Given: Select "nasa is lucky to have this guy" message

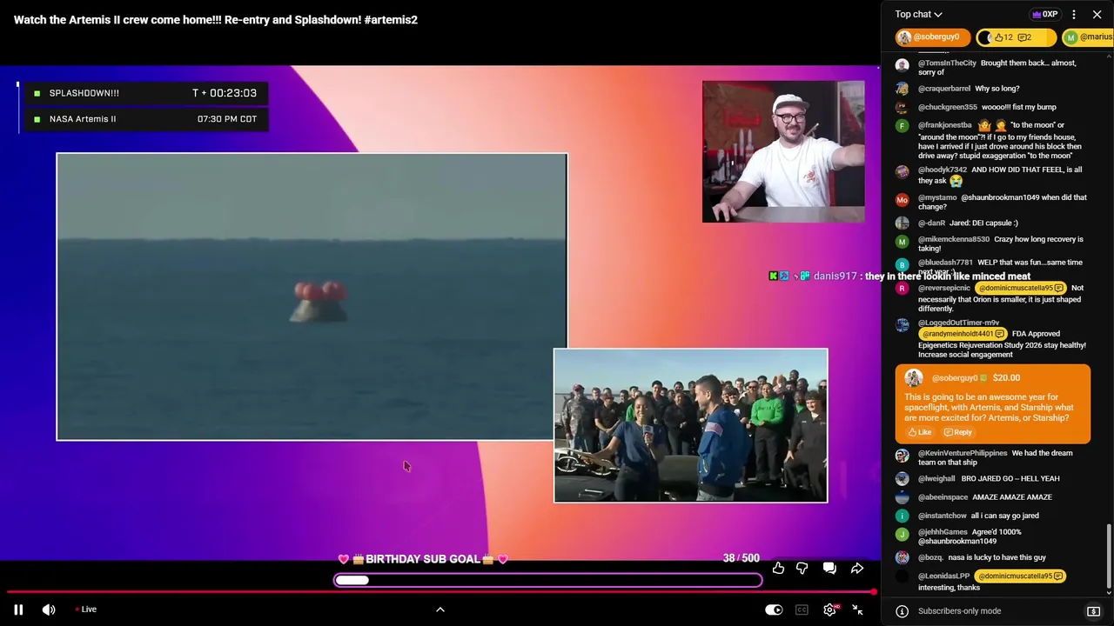Looking at the screenshot, I should click(997, 557).
